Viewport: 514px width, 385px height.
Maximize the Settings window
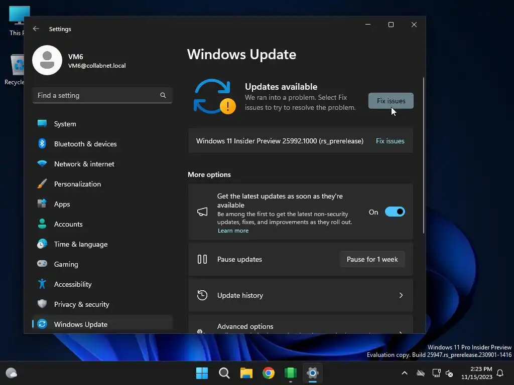tap(391, 25)
